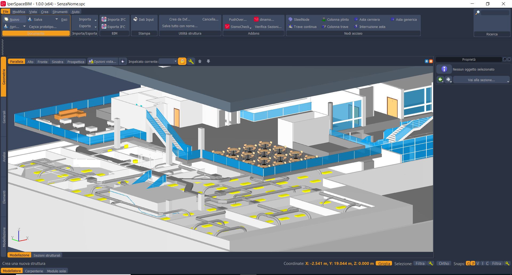This screenshot has height=275, width=512.
Task: Close the view with orange X icon
Action: [431, 61]
